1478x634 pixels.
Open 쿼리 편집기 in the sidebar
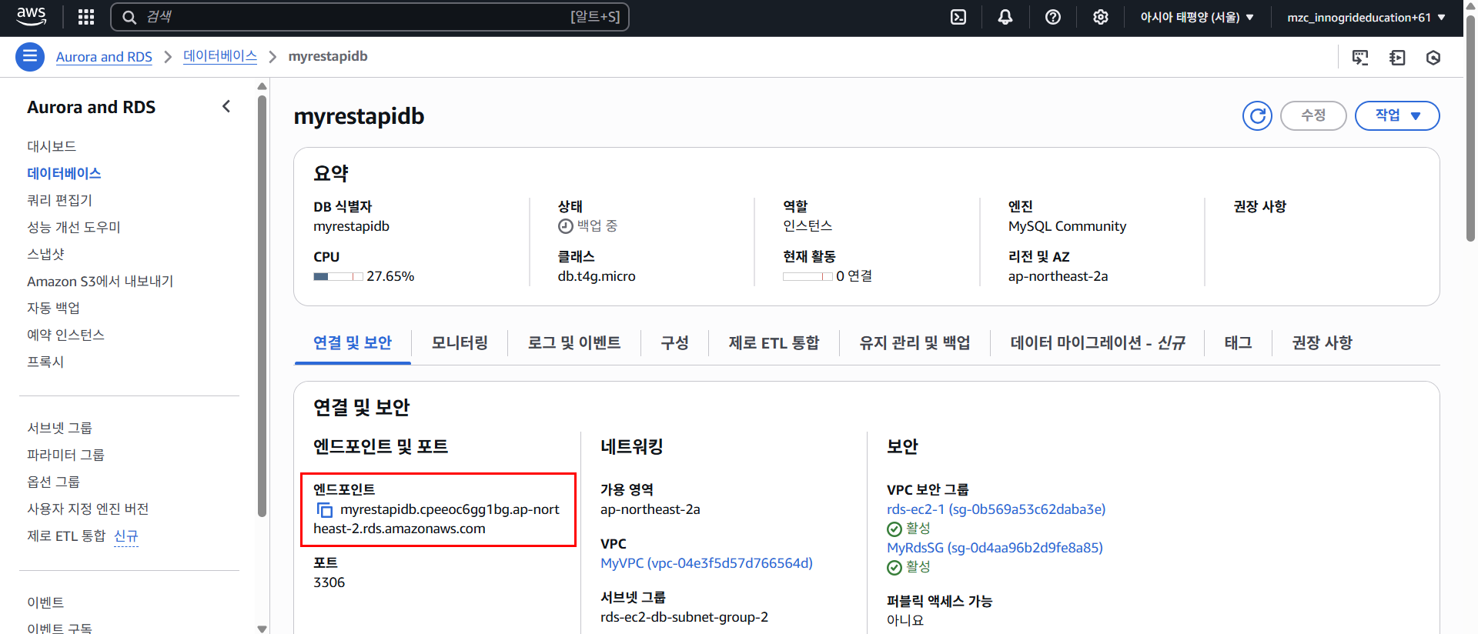point(59,200)
